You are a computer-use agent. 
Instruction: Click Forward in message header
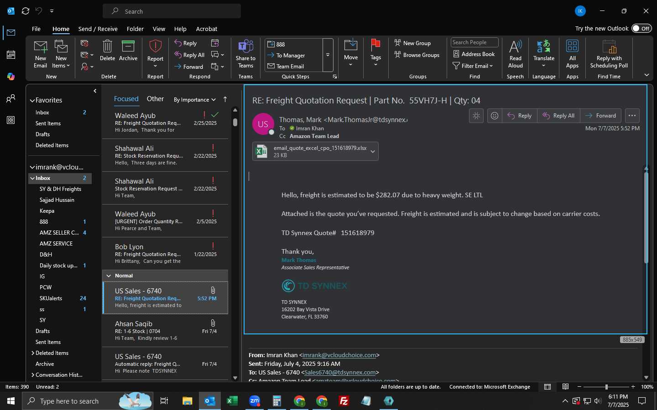pyautogui.click(x=600, y=116)
